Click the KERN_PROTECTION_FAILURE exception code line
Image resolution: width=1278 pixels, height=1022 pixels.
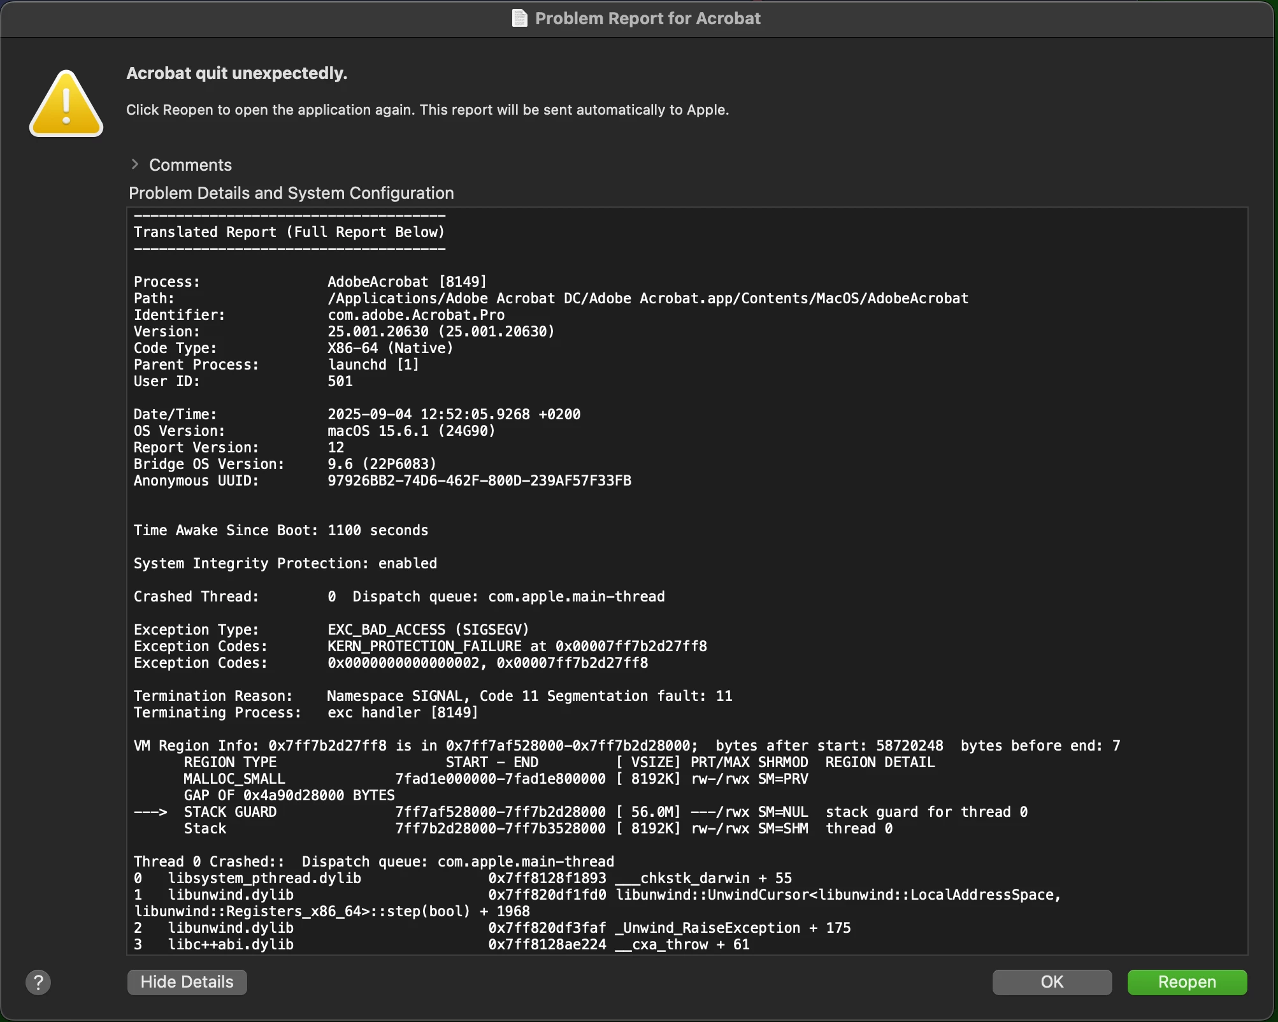point(517,646)
